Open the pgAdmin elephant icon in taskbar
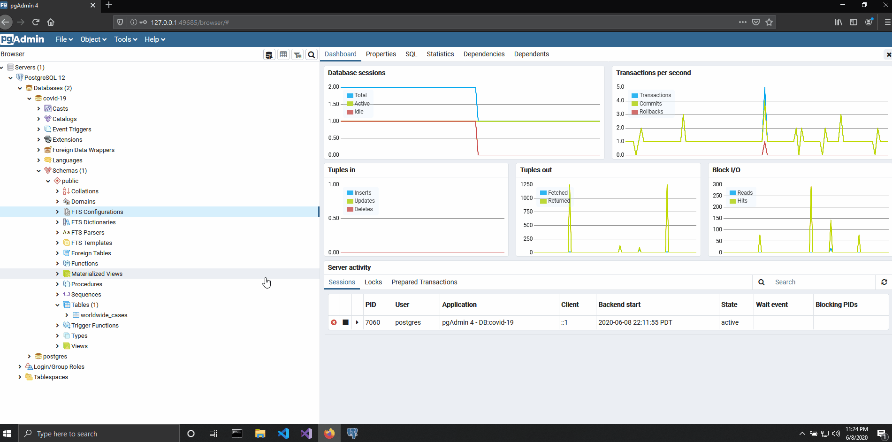Image resolution: width=892 pixels, height=442 pixels. (352, 433)
